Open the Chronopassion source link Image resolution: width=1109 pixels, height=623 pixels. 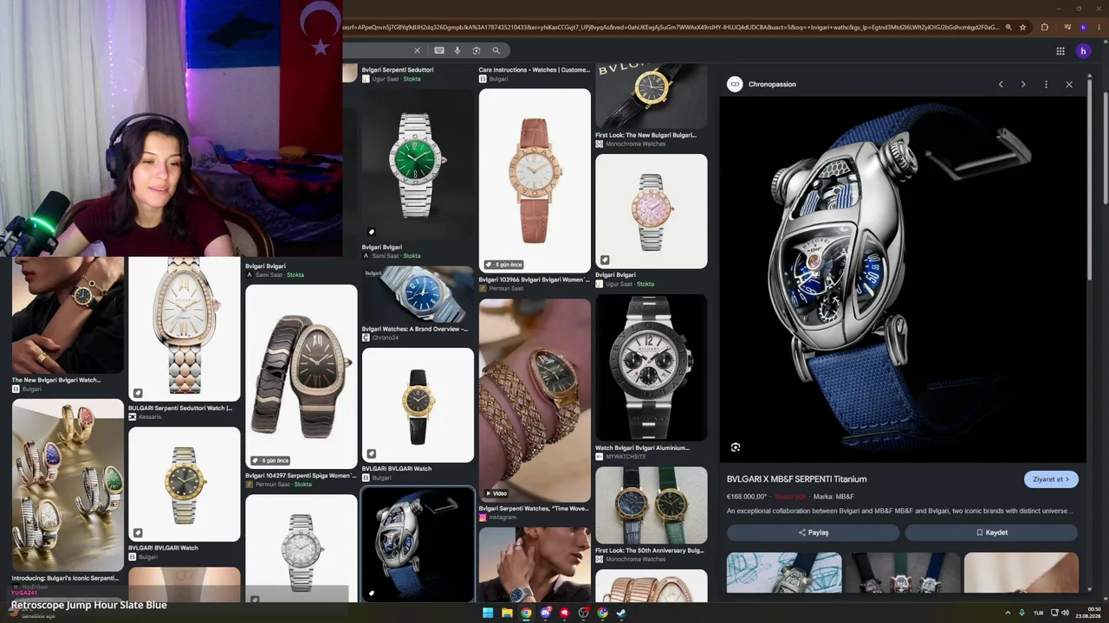pyautogui.click(x=772, y=84)
